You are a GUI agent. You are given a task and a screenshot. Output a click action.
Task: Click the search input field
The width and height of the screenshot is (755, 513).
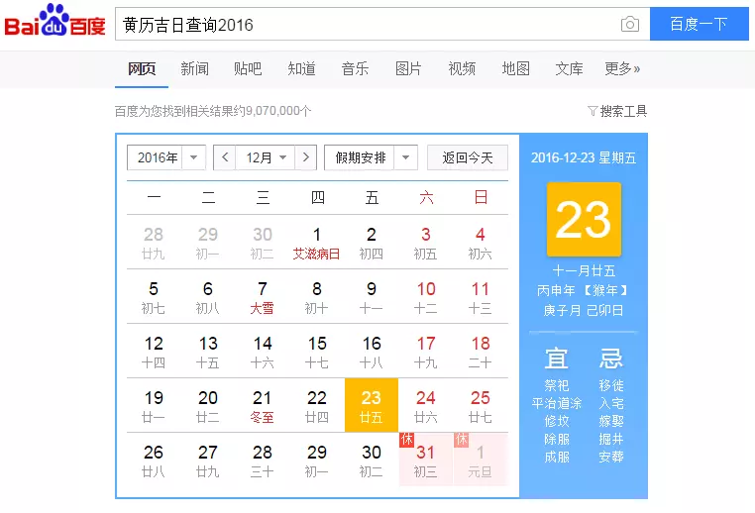(x=367, y=25)
